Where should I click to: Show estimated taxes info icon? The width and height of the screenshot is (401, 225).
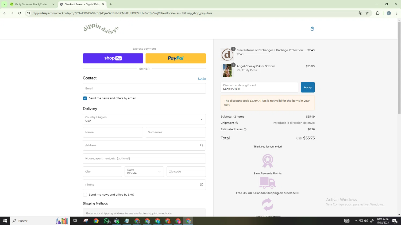coord(245,129)
